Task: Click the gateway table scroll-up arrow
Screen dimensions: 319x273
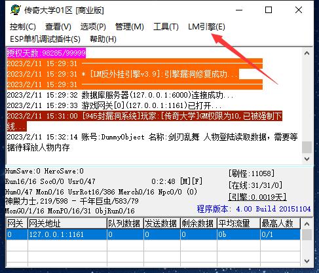Action: [x=307, y=224]
